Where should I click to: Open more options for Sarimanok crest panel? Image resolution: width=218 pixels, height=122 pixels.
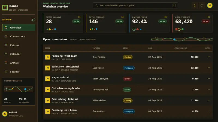pos(209,68)
